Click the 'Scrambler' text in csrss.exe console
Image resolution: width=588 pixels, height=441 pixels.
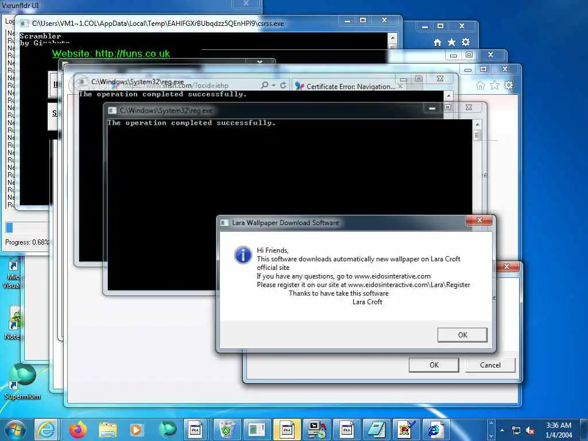[x=40, y=36]
